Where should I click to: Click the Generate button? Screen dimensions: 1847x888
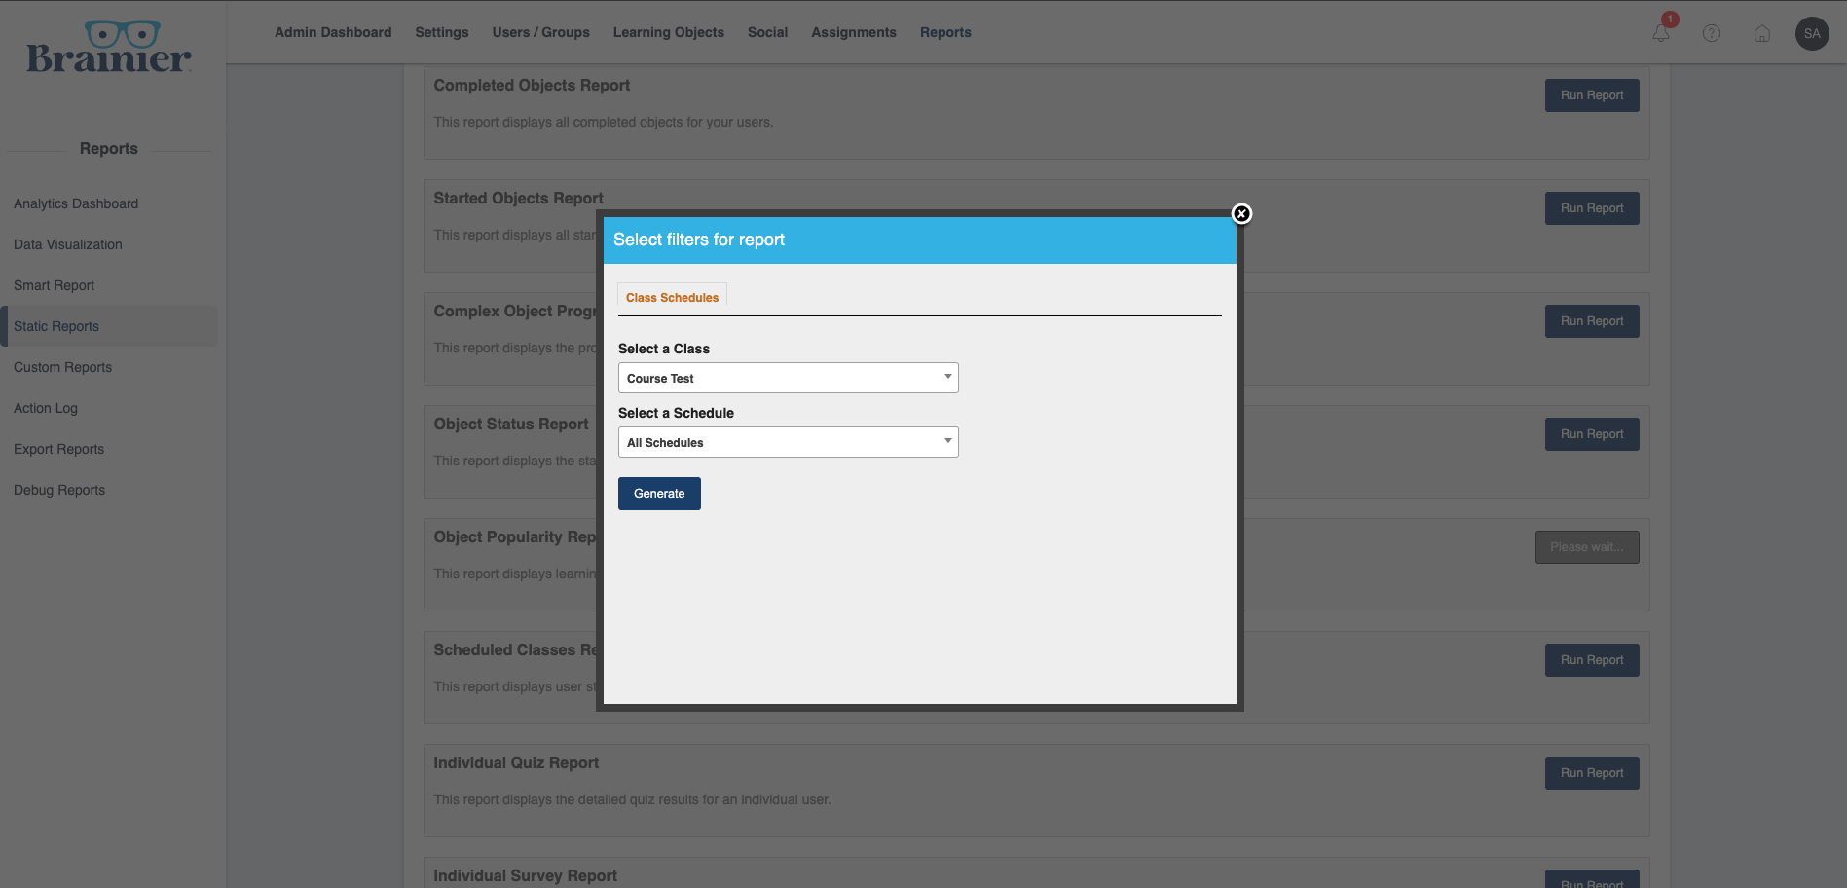pos(659,494)
